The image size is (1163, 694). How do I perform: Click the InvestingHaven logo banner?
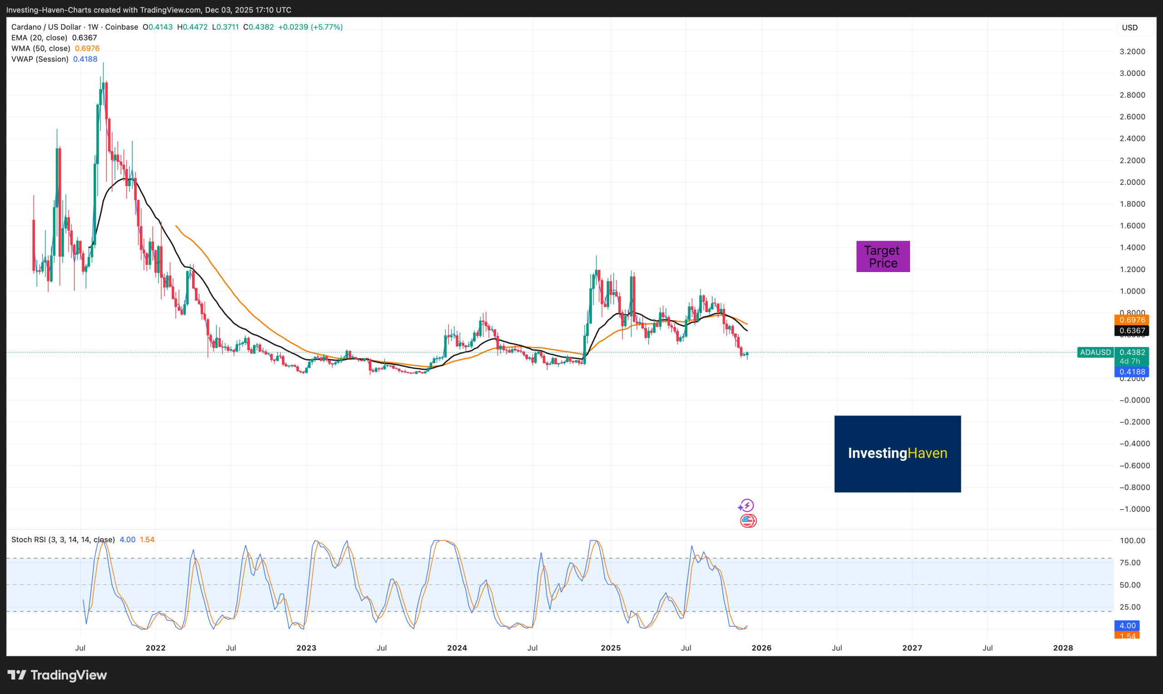coord(896,453)
